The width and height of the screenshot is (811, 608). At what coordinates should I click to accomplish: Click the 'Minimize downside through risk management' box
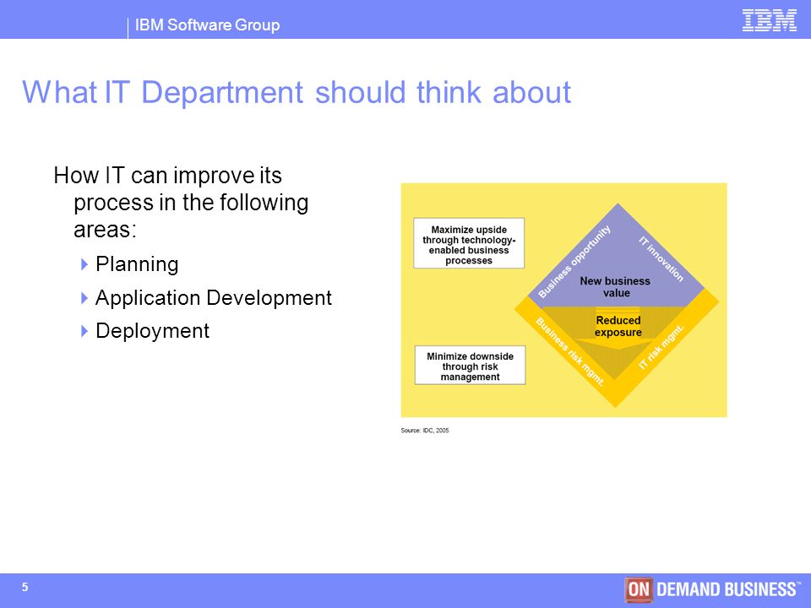click(471, 365)
